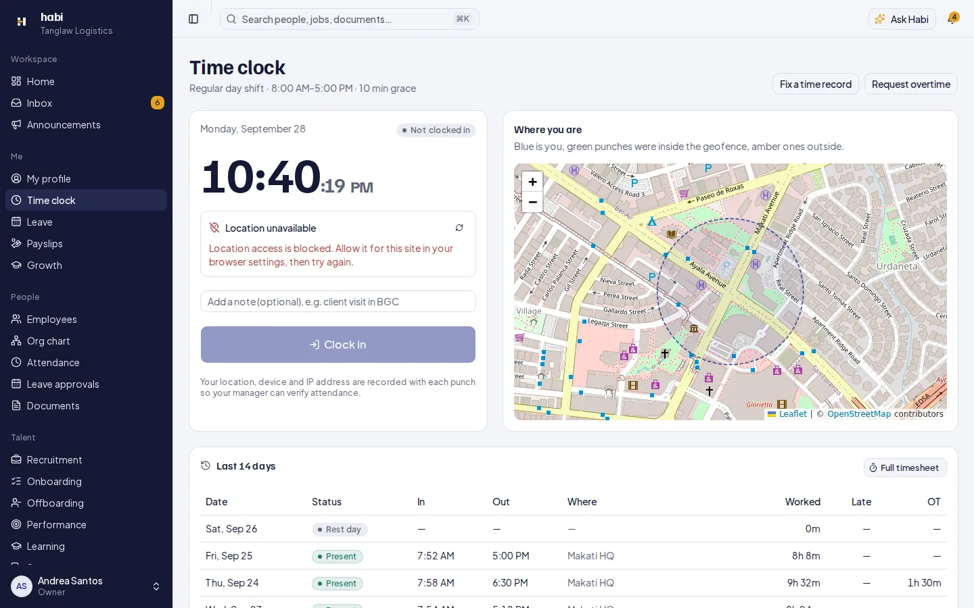Expand the Andrea Santos account switcher
The width and height of the screenshot is (974, 608).
coord(156,586)
